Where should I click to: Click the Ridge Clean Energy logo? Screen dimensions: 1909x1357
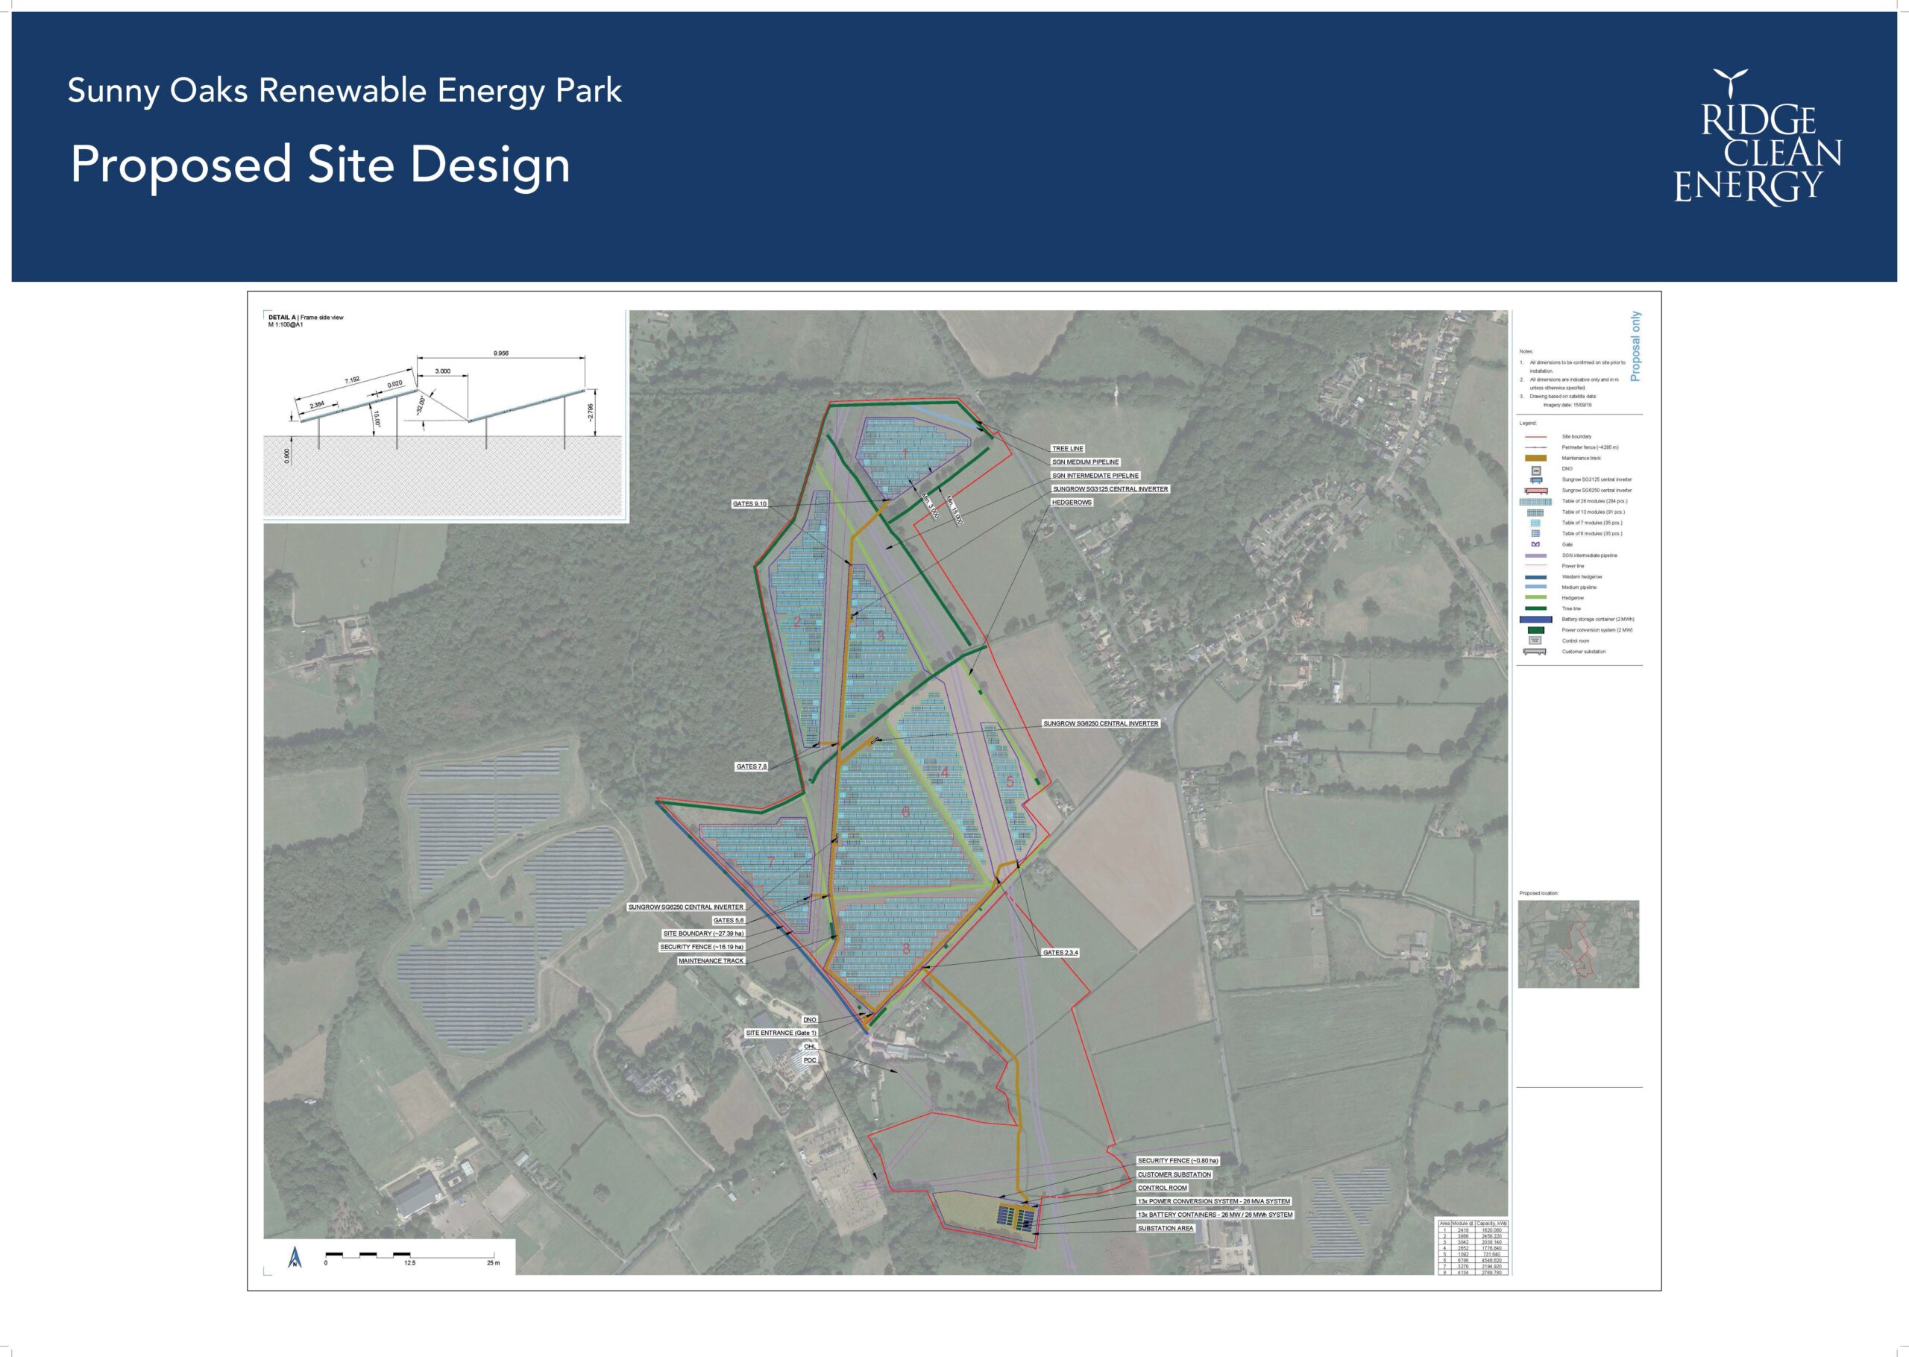click(1757, 137)
